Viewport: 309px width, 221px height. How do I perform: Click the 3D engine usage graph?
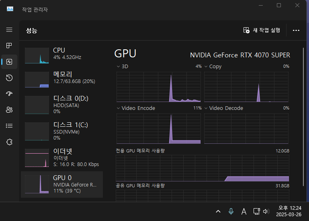[x=159, y=87]
